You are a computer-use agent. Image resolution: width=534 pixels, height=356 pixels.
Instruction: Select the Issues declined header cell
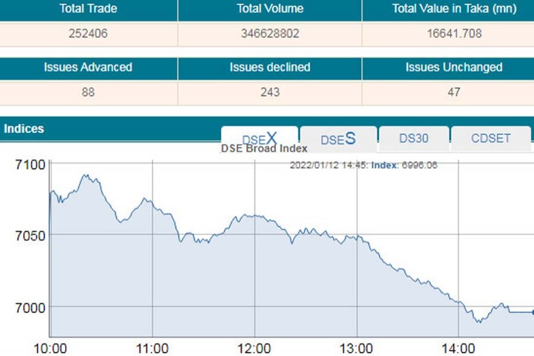coord(270,68)
